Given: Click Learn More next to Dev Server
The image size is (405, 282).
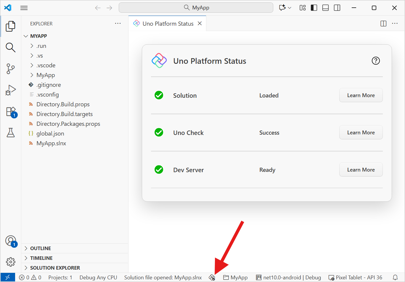Looking at the screenshot, I should pyautogui.click(x=361, y=169).
